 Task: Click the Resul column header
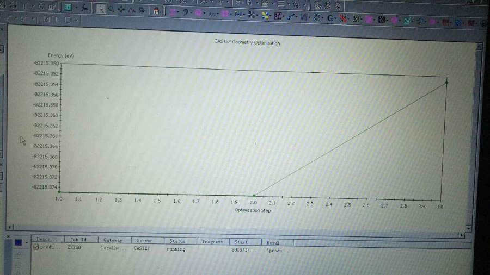(x=278, y=242)
